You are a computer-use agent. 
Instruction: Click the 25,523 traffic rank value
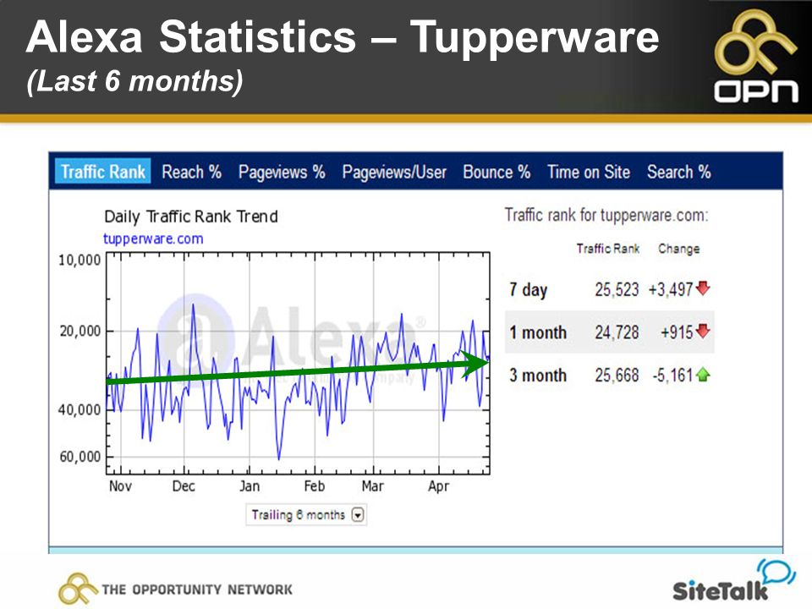tap(617, 289)
